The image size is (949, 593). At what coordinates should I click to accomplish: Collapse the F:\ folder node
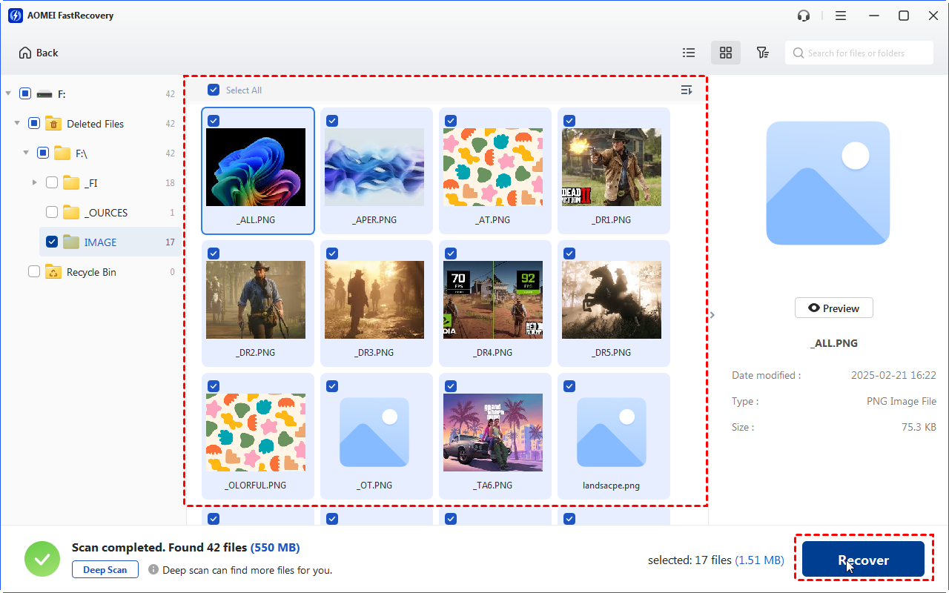26,153
